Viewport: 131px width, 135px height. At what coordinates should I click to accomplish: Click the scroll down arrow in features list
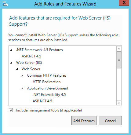point(119,103)
